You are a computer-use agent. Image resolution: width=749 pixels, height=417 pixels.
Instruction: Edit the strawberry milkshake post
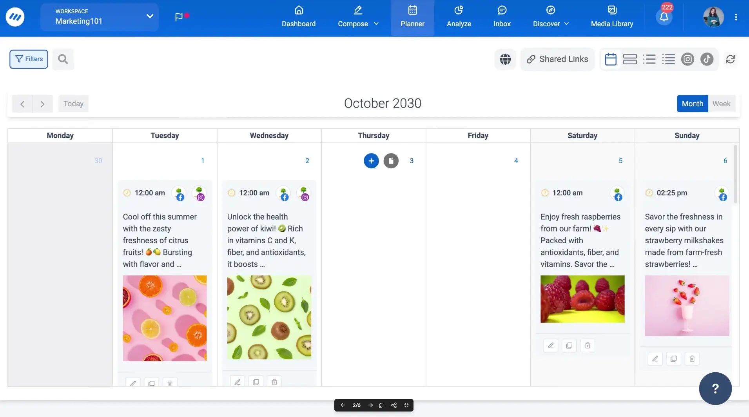tap(655, 359)
